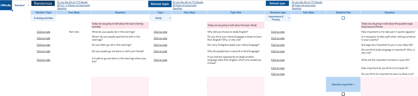This screenshot has height=96, width=418.
Task: Select the cell about question type: Importance & Priority
Action: coord(389,25)
